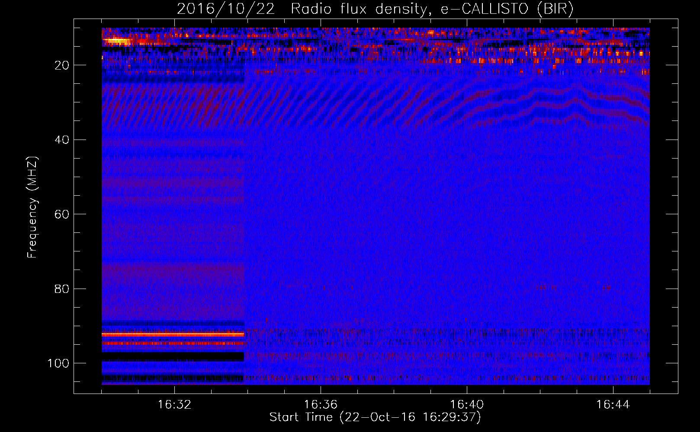Image resolution: width=700 pixels, height=432 pixels.
Task: Click the 80 MHz frequency tick label
Action: [x=62, y=289]
